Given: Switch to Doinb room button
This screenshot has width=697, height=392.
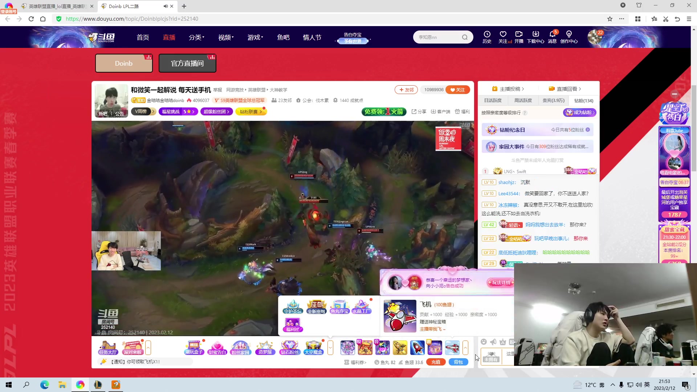Looking at the screenshot, I should (124, 63).
